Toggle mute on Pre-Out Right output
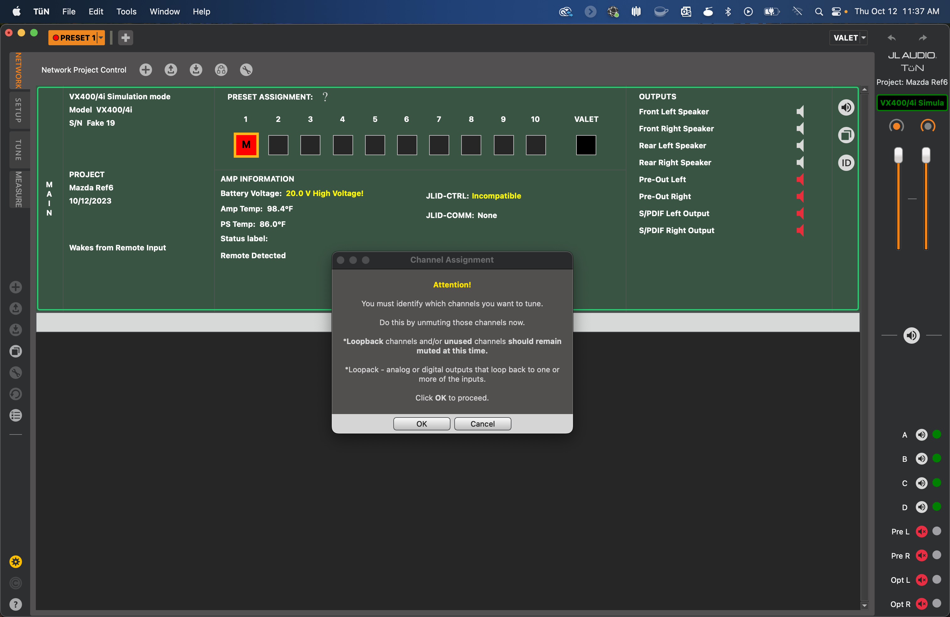The height and width of the screenshot is (617, 950). click(x=800, y=196)
